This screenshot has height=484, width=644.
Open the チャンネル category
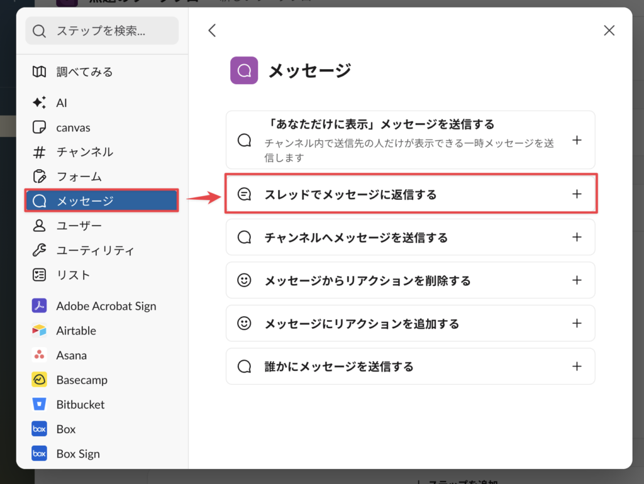coord(84,152)
